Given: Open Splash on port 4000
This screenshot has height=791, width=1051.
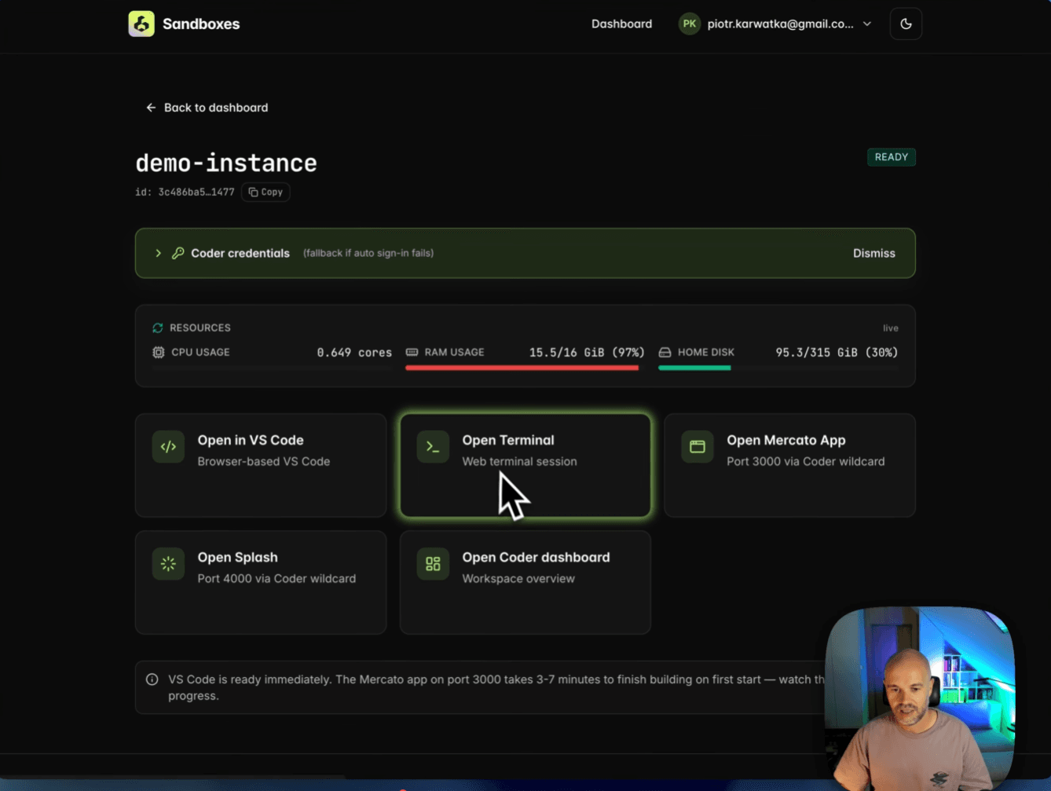Looking at the screenshot, I should (261, 582).
